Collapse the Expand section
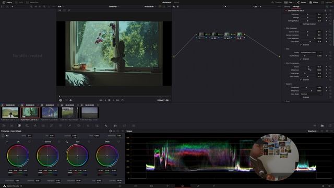The image size is (334, 188). click(285, 84)
